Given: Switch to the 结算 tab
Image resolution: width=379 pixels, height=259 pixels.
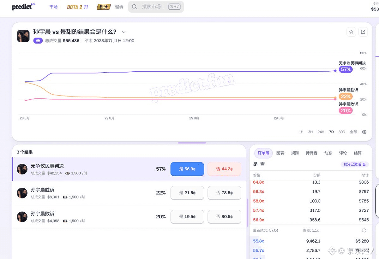Looking at the screenshot, I should point(358,153).
